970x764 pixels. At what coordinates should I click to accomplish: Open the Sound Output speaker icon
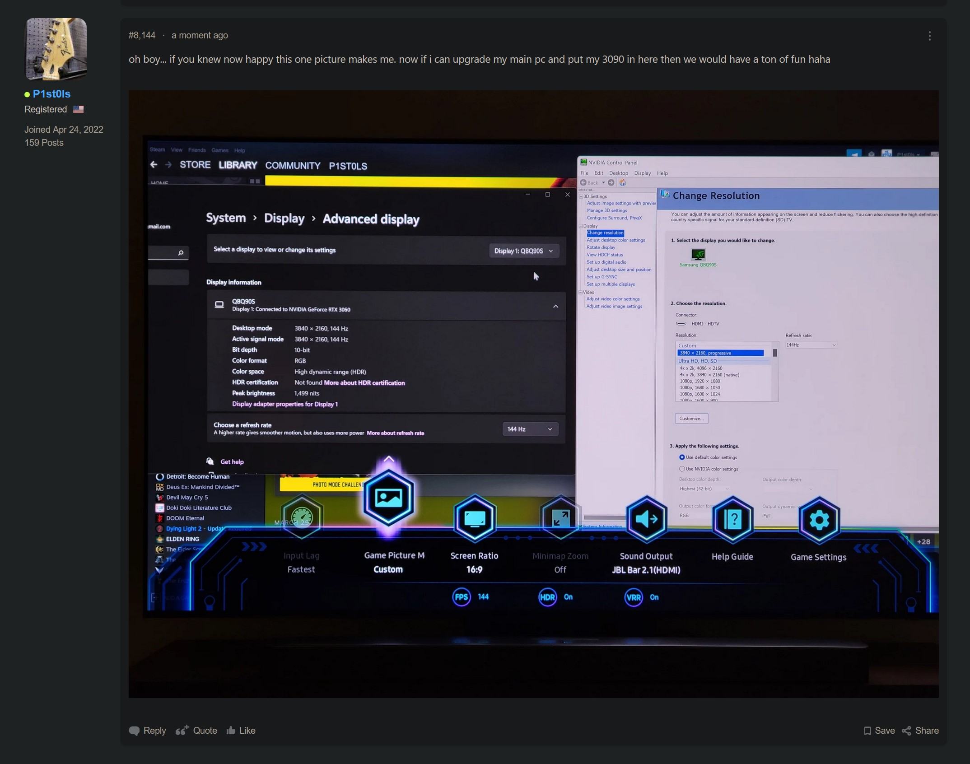coord(647,519)
